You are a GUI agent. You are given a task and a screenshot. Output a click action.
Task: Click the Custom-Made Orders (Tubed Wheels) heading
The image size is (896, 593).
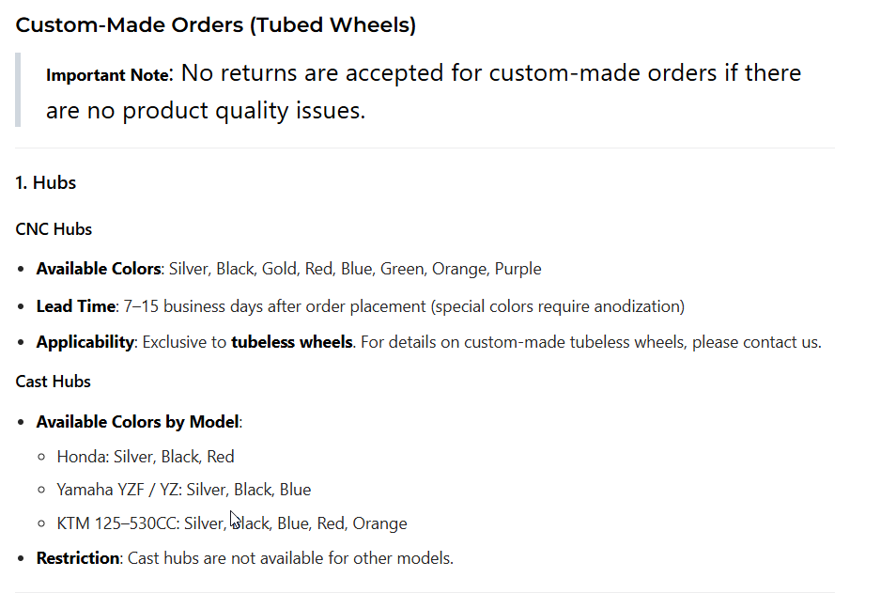click(215, 25)
